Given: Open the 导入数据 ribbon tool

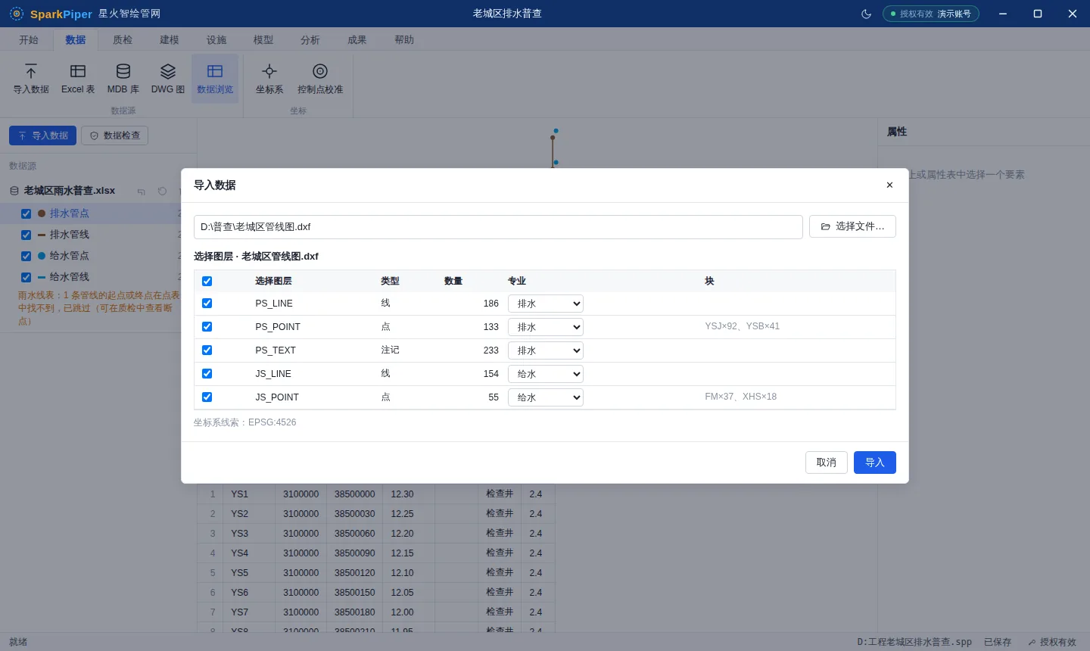Looking at the screenshot, I should coord(31,79).
